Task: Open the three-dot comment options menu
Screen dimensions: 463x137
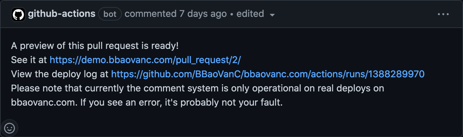Action: [443, 14]
